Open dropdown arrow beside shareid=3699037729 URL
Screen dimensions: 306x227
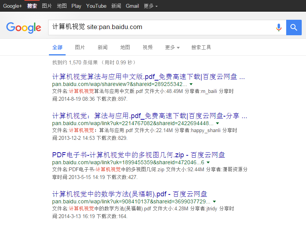tap(214, 202)
